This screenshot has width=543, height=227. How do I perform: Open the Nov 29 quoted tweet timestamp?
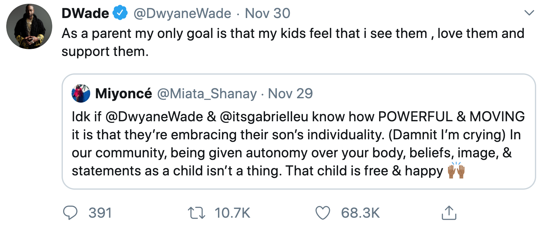[x=290, y=94]
